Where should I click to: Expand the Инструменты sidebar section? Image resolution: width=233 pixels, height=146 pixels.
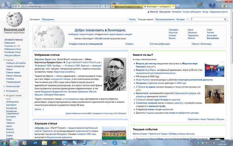pyautogui.click(x=11, y=91)
